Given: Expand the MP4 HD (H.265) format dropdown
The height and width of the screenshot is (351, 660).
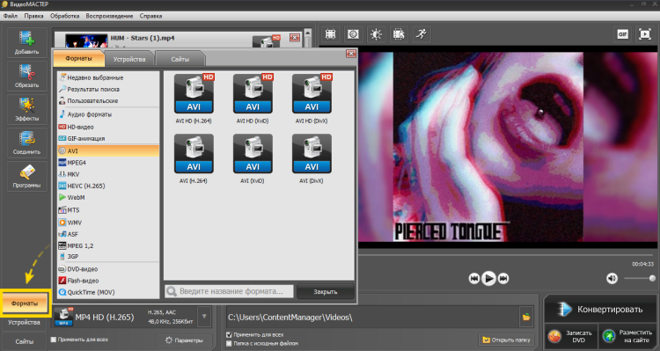Looking at the screenshot, I should pyautogui.click(x=204, y=317).
